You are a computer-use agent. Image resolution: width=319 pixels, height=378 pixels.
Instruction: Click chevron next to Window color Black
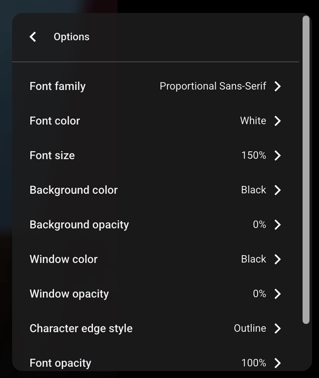[278, 259]
